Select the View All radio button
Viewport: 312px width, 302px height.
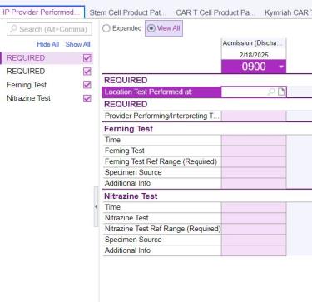151,28
